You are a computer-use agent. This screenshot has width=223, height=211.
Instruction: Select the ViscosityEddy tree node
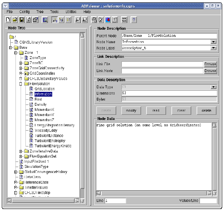point(46,130)
